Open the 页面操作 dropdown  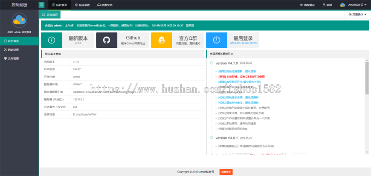[357, 14]
